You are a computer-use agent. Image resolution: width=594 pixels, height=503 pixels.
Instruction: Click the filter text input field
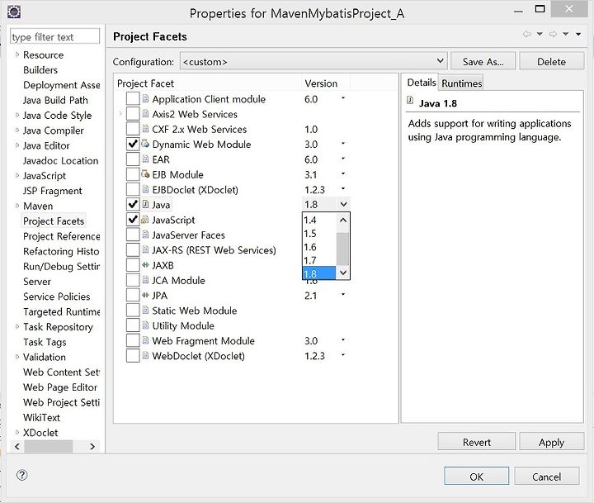[x=55, y=37]
